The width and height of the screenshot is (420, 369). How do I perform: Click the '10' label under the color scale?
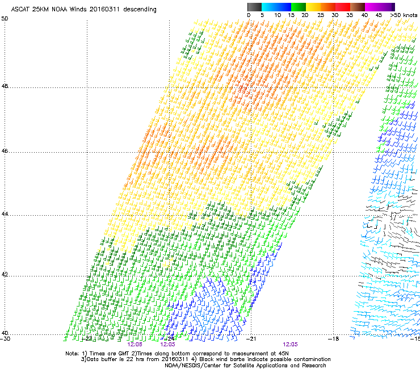(278, 15)
